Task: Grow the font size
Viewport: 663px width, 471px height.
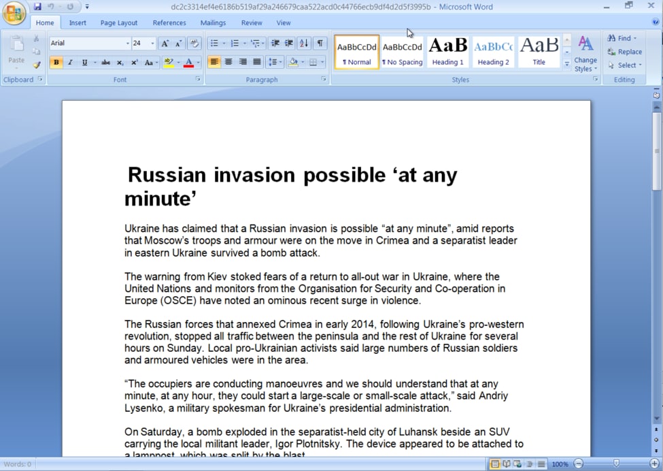Action: (x=165, y=43)
